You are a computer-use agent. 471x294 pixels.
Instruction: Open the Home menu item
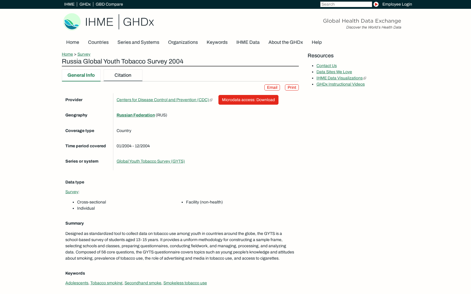coord(73,42)
